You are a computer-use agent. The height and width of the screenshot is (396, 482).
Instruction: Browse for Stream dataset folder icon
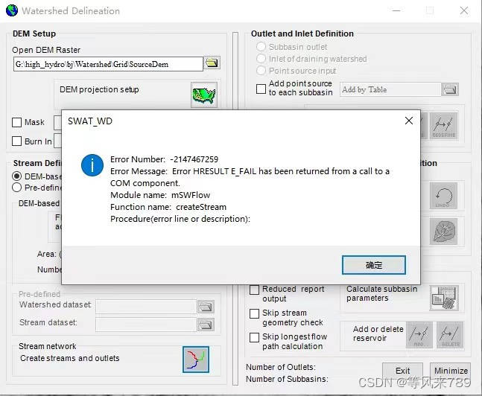pos(206,325)
